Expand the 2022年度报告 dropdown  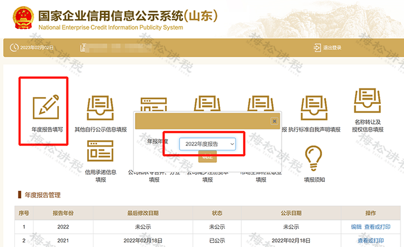207,144
